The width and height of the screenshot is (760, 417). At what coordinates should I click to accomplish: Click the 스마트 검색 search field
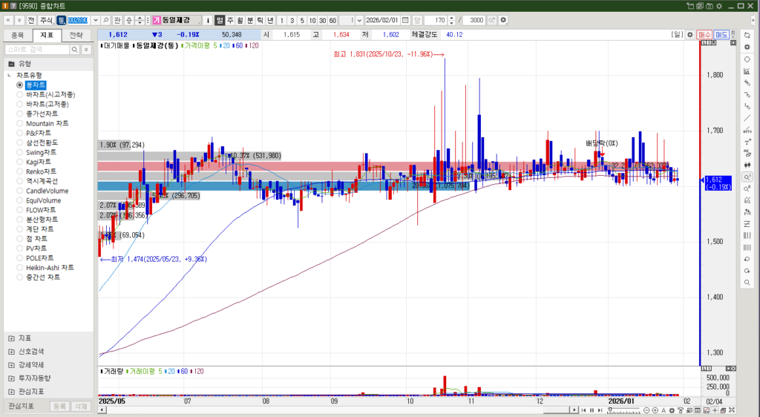point(37,49)
